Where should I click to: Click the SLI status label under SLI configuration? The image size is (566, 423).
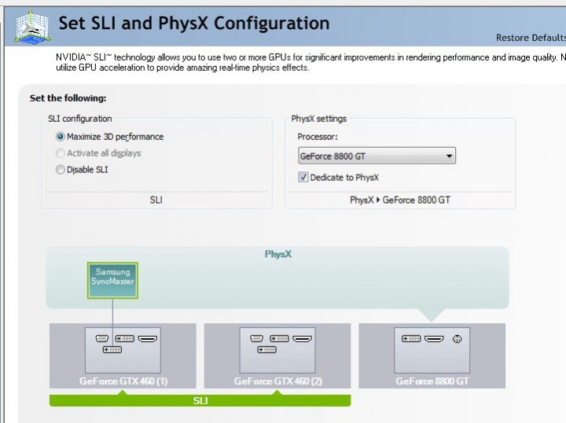156,200
